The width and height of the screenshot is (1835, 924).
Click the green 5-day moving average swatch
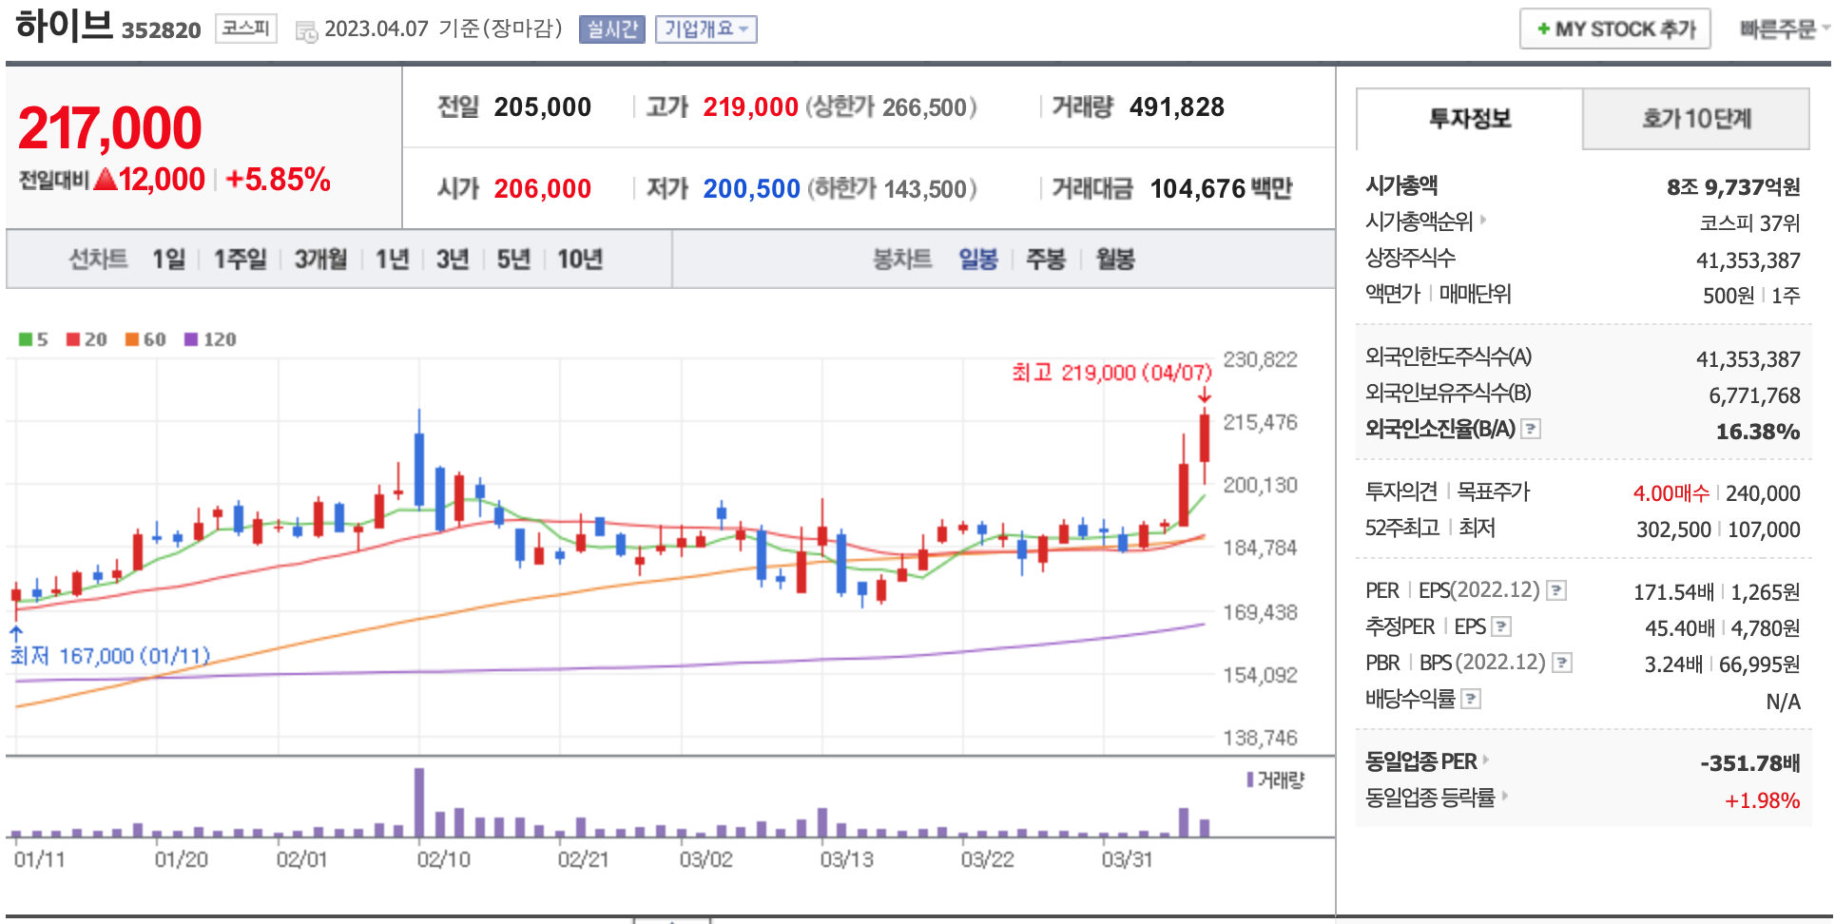click(x=27, y=339)
